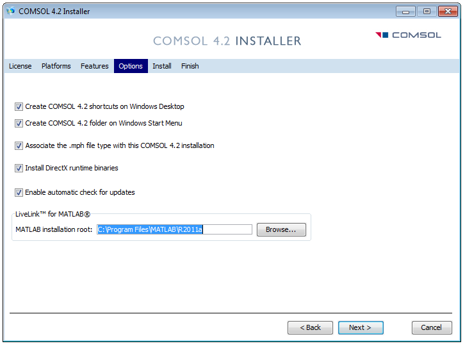Viewport: 465px width, 346px height.
Task: Proceed with the Next > button
Action: (x=361, y=327)
